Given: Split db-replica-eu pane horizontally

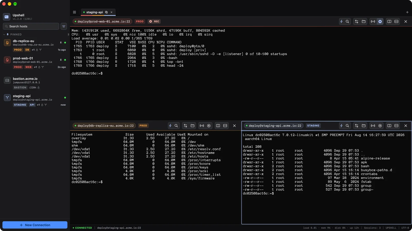Looking at the screenshot, I should pos(225,126).
